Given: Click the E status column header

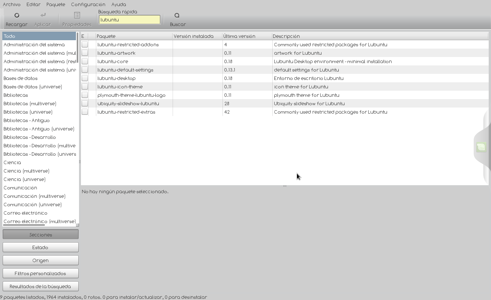Looking at the screenshot, I should 84,36.
